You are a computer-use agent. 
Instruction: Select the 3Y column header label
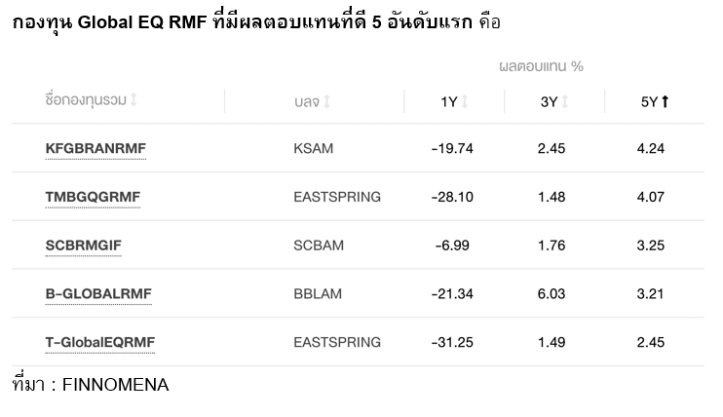pyautogui.click(x=549, y=101)
